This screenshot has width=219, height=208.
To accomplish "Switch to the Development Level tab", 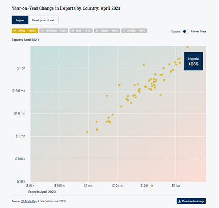I will pyautogui.click(x=43, y=20).
